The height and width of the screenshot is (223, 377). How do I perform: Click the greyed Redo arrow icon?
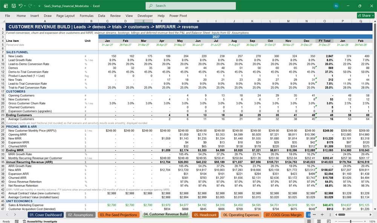point(30,6)
